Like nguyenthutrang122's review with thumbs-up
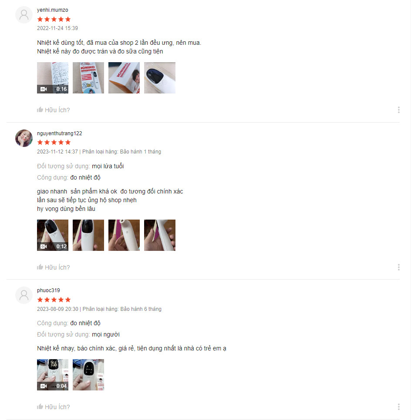The width and height of the screenshot is (411, 420). point(54,267)
